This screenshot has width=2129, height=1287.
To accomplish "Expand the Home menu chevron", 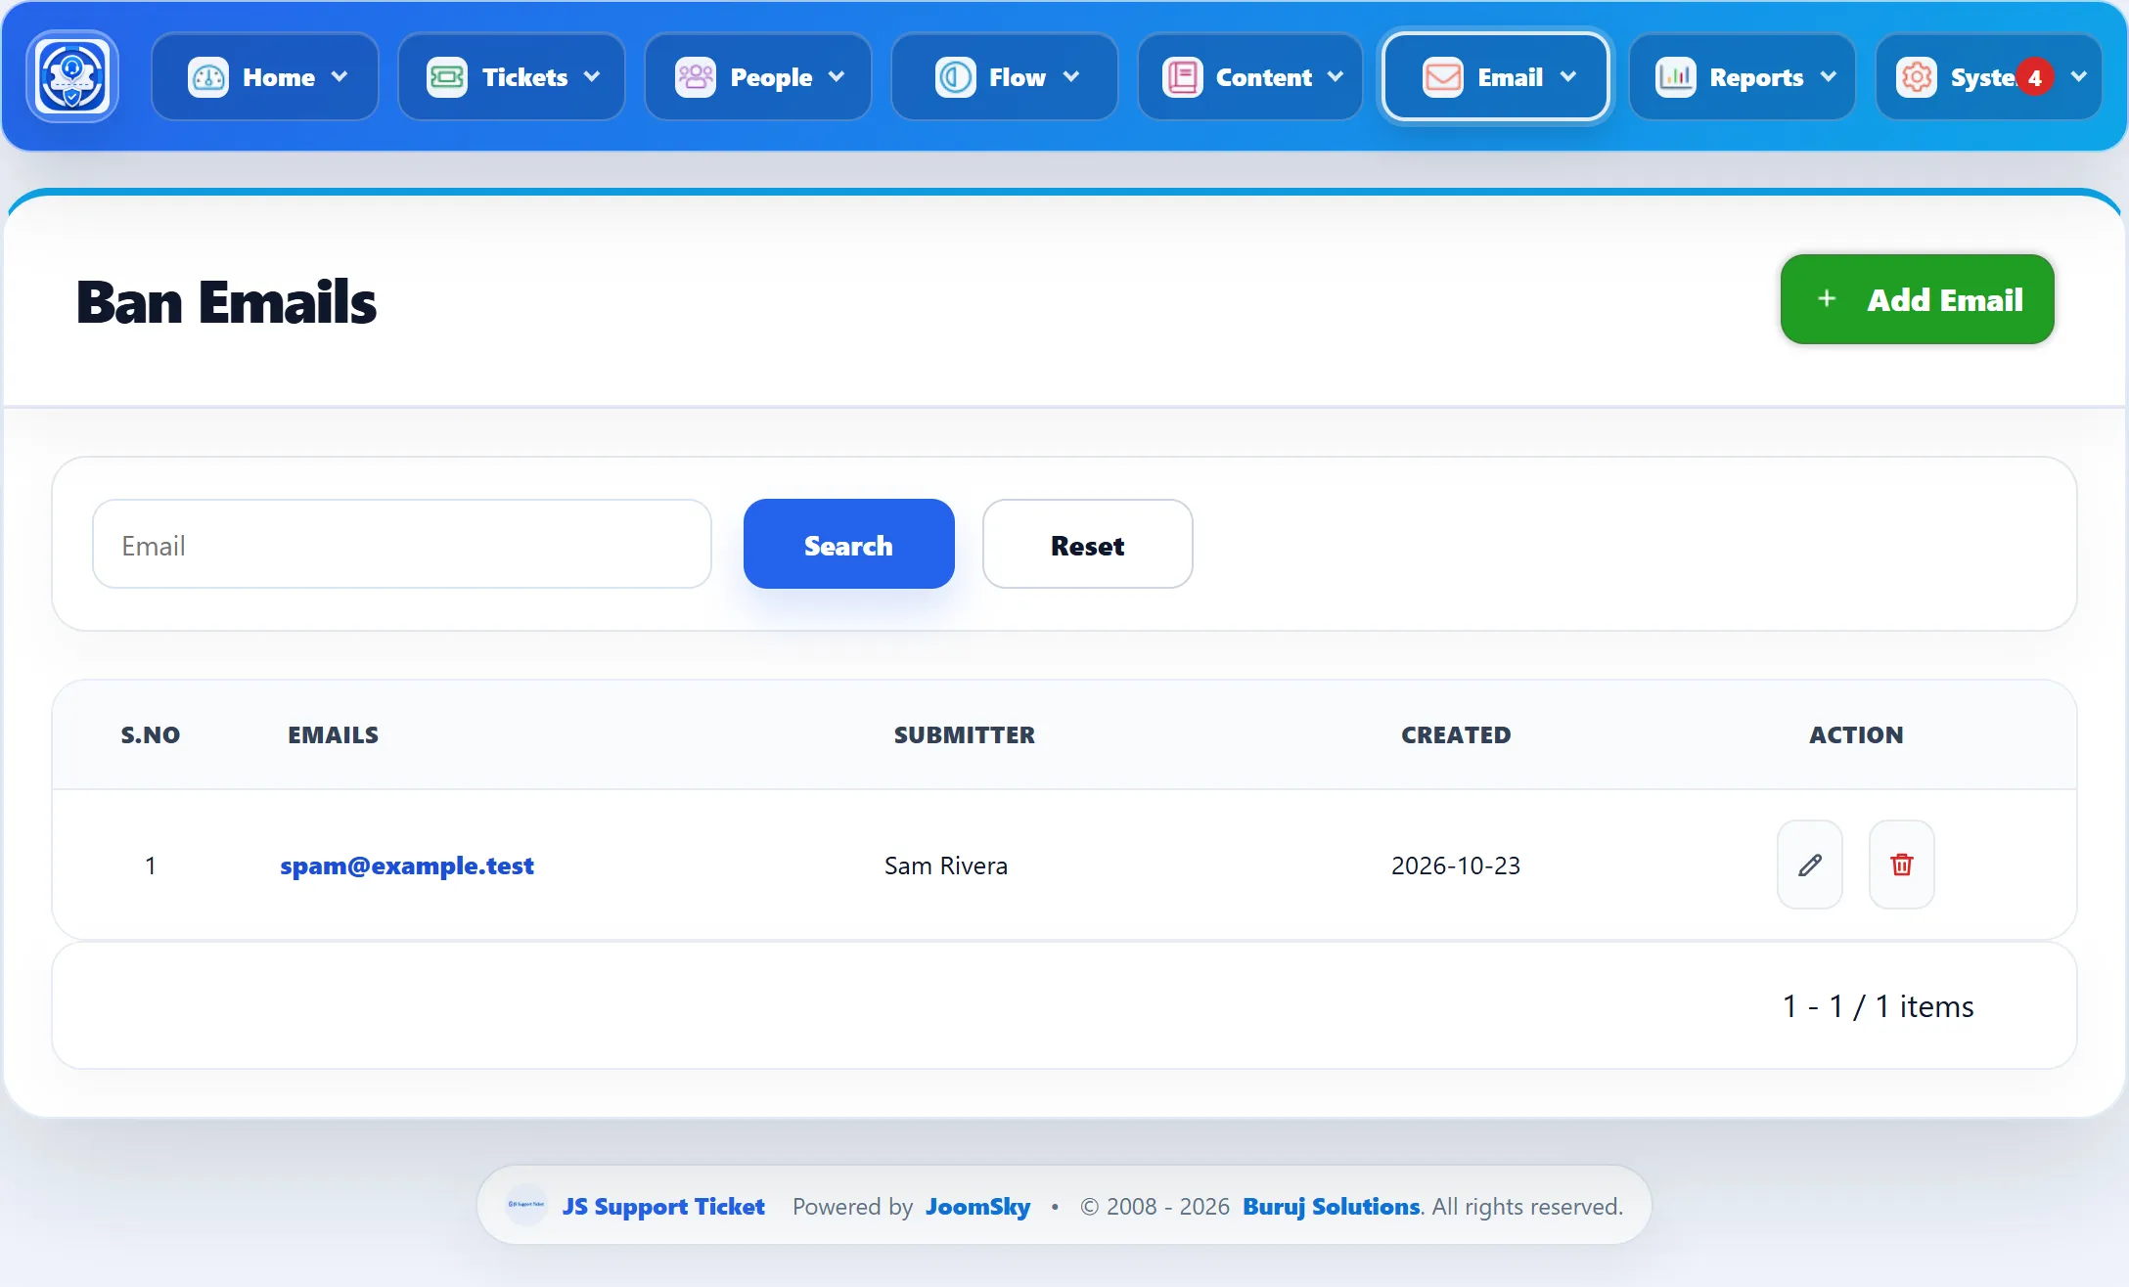I will tap(340, 77).
